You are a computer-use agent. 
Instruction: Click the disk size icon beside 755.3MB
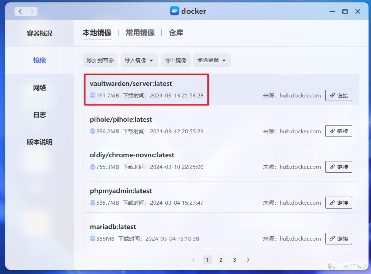(93, 167)
